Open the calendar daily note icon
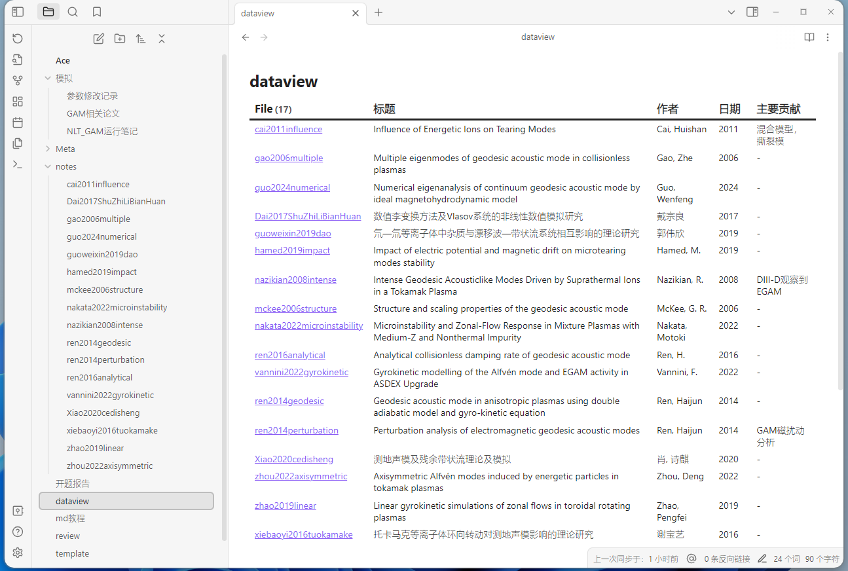Screen dimensions: 848x571 coord(18,122)
